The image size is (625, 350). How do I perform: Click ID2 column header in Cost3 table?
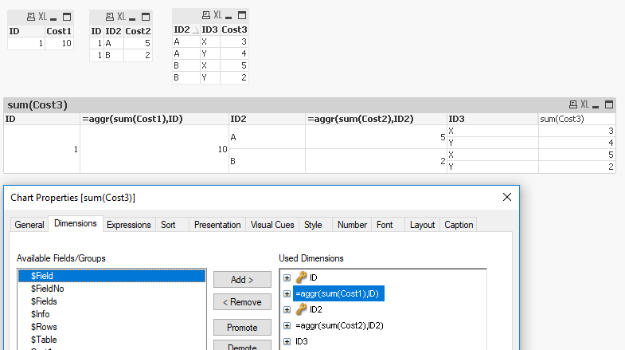[186, 29]
